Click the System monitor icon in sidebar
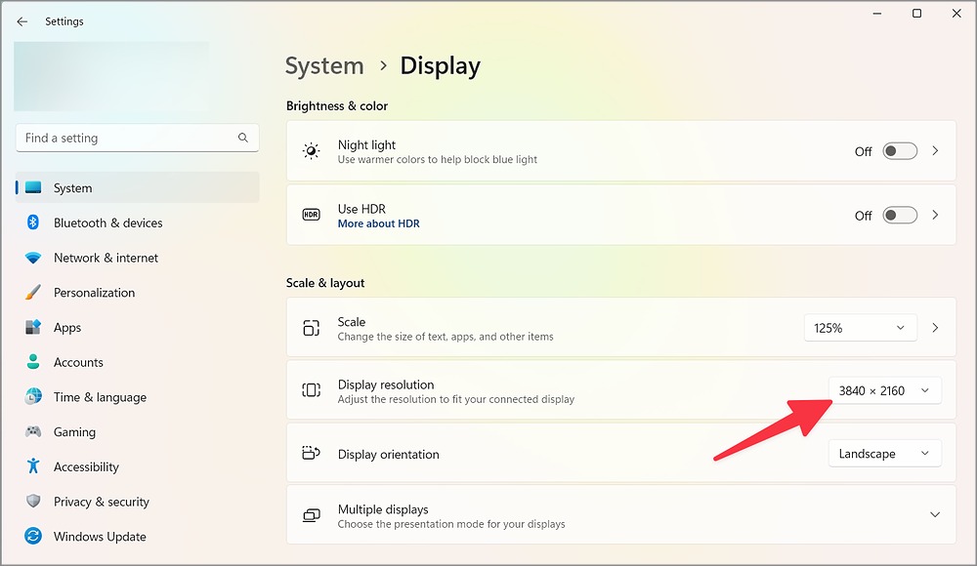The image size is (977, 566). click(x=33, y=187)
